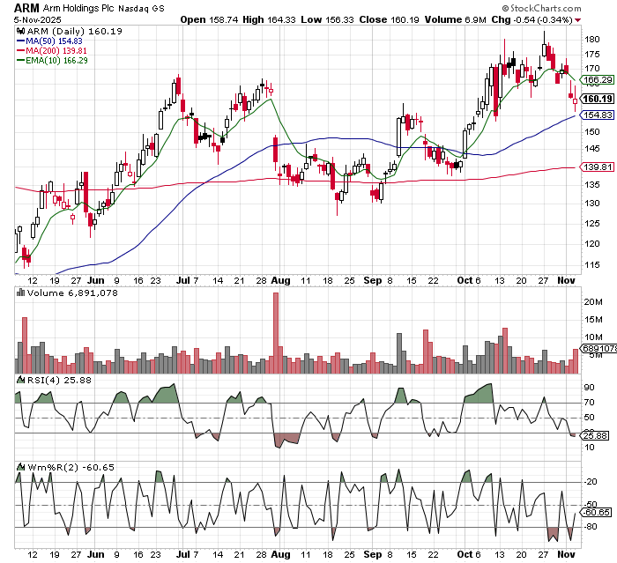Click the Nasdaq GS exchange label

(141, 8)
